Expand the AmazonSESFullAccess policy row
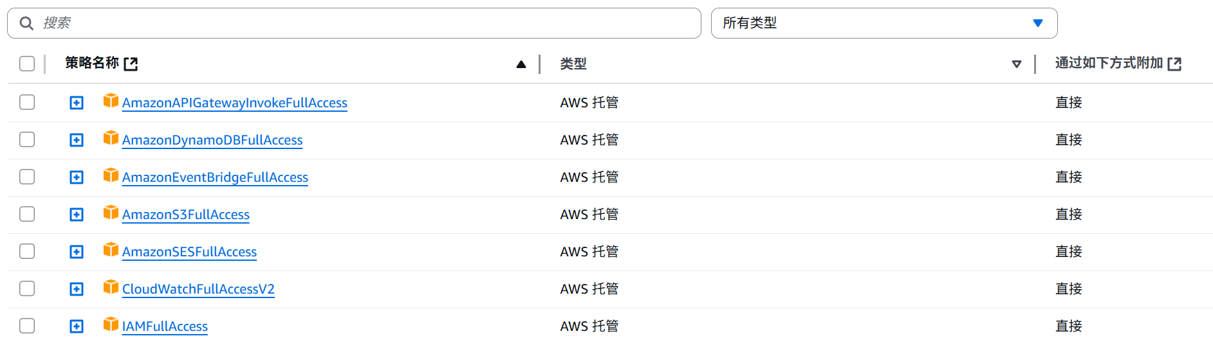Screen dimensions: 1213x345 pos(77,252)
